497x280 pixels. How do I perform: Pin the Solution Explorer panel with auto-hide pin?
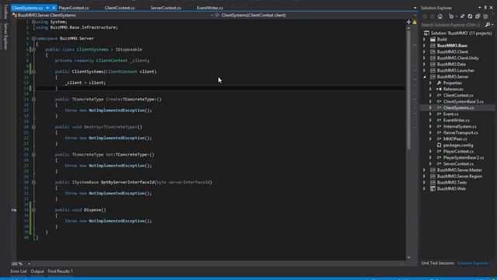click(485, 8)
